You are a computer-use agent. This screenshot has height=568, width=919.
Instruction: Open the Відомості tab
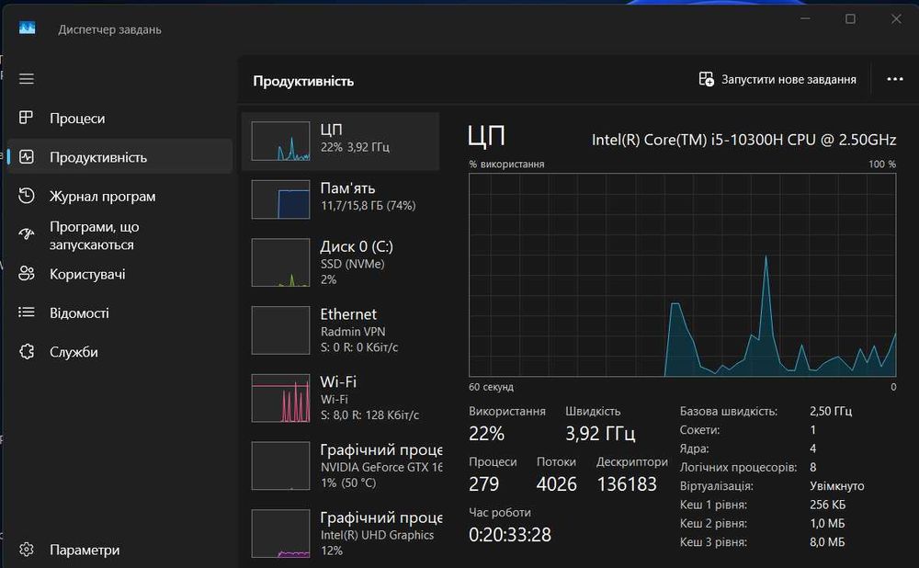pos(120,312)
